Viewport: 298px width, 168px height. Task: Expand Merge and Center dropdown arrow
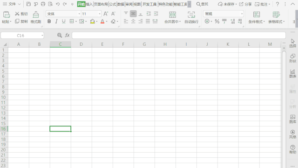180,22
